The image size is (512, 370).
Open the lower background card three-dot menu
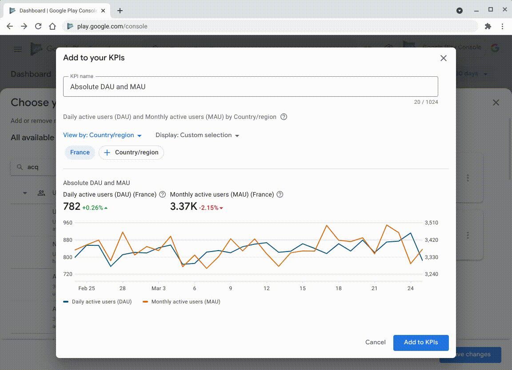click(468, 235)
